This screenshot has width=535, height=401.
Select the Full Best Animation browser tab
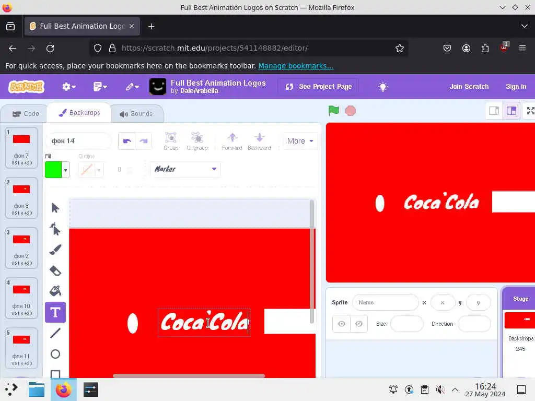[82, 26]
